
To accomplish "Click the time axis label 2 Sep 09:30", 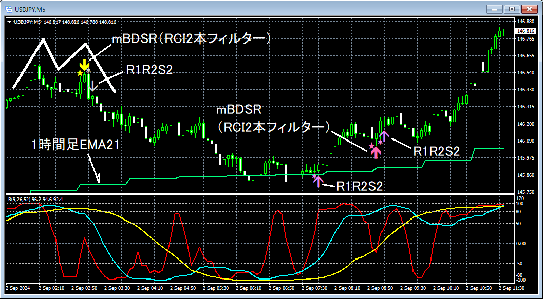I will coord(413,288).
